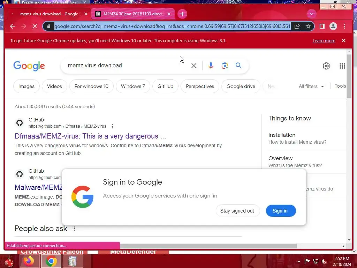Apply For windows 10 filter chip

91,87
